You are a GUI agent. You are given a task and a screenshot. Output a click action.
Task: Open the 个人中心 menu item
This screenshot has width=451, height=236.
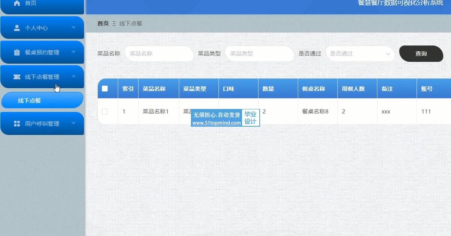[42, 28]
